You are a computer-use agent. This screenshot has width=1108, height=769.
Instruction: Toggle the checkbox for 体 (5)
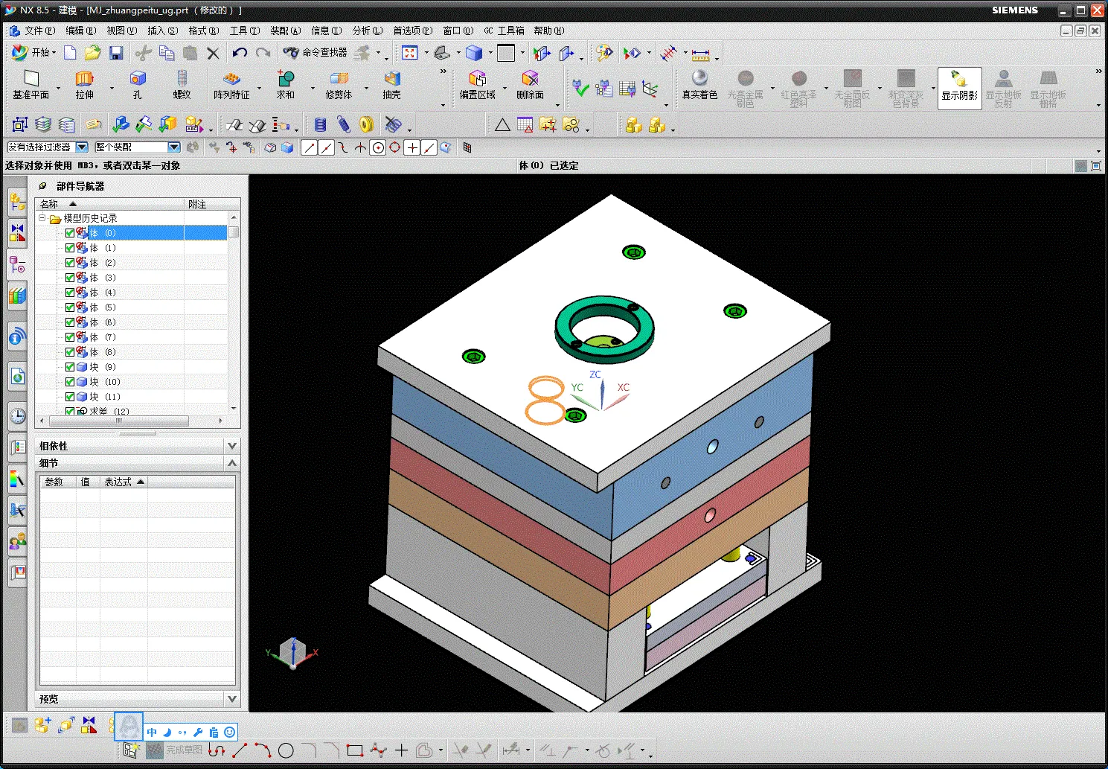coord(70,307)
